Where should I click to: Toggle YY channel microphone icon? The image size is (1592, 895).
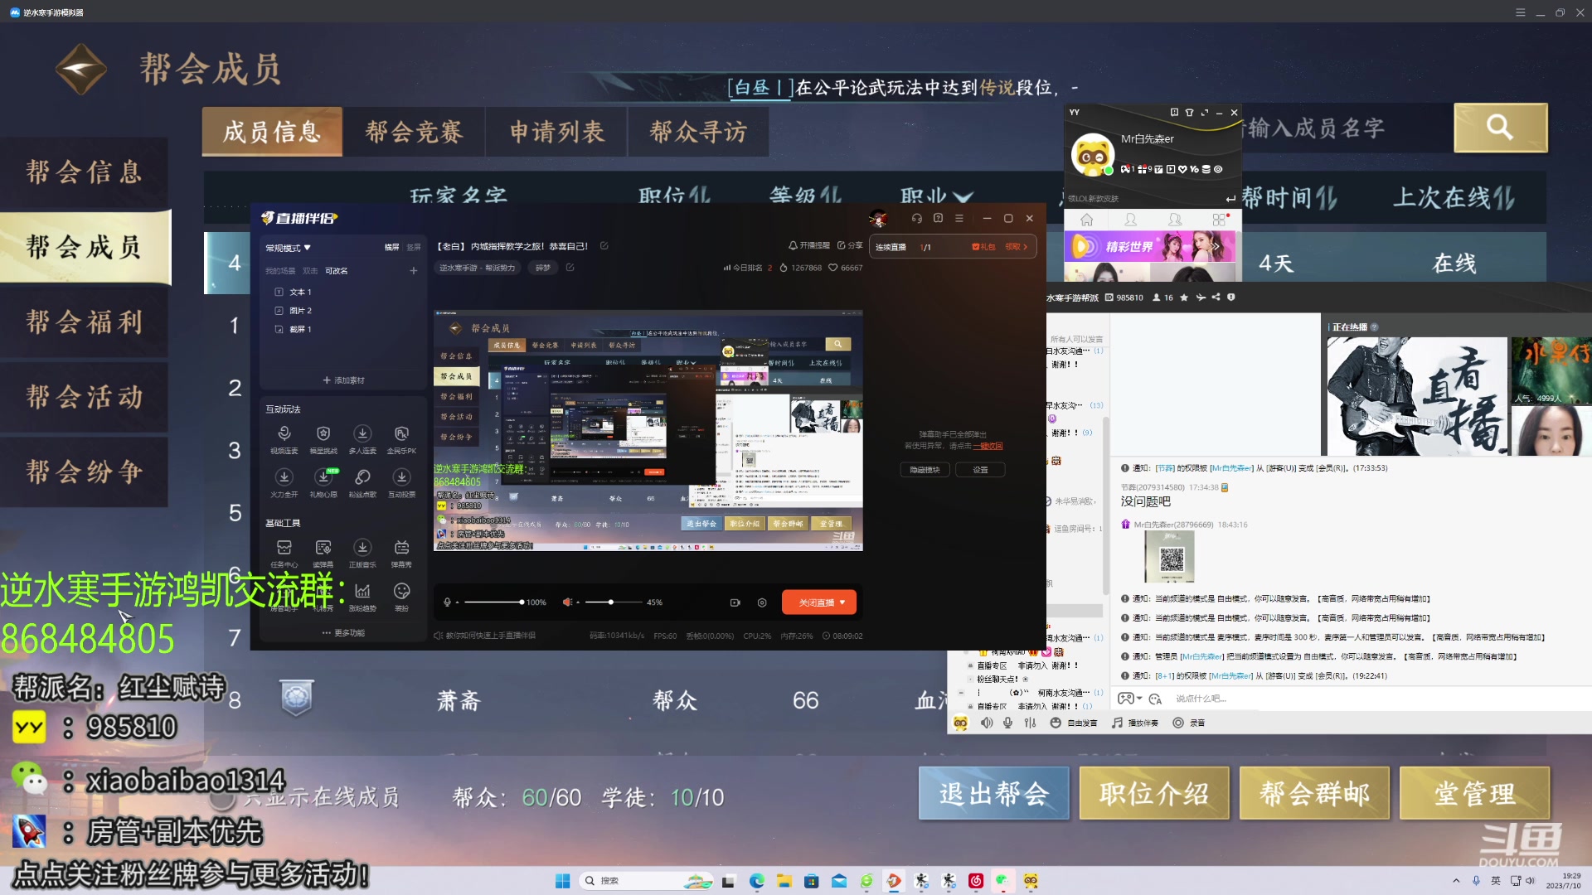click(1007, 723)
